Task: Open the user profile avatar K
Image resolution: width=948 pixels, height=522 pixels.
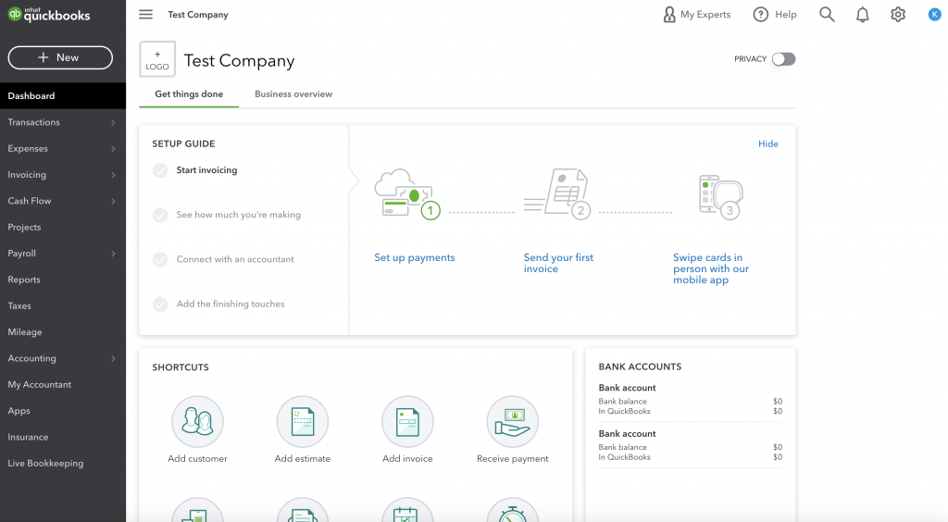Action: pyautogui.click(x=935, y=15)
